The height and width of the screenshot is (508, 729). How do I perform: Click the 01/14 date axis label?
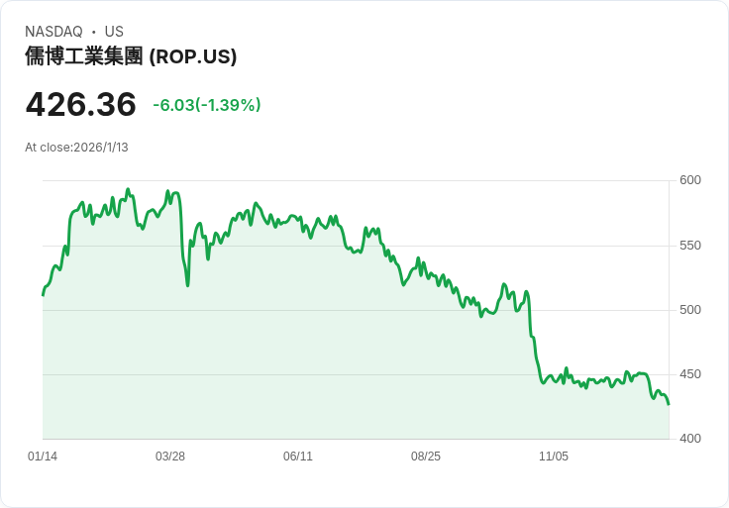pyautogui.click(x=43, y=457)
